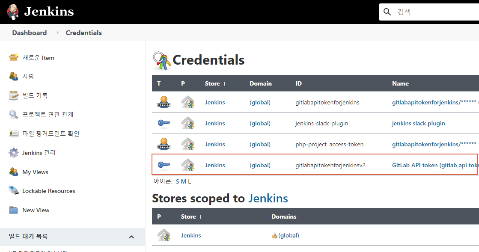This screenshot has width=479, height=252.
Task: Click the Name column header
Action: 401,83
